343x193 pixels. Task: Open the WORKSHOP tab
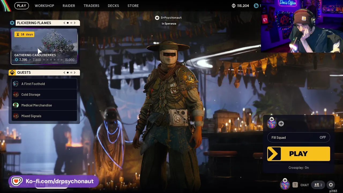(x=44, y=6)
